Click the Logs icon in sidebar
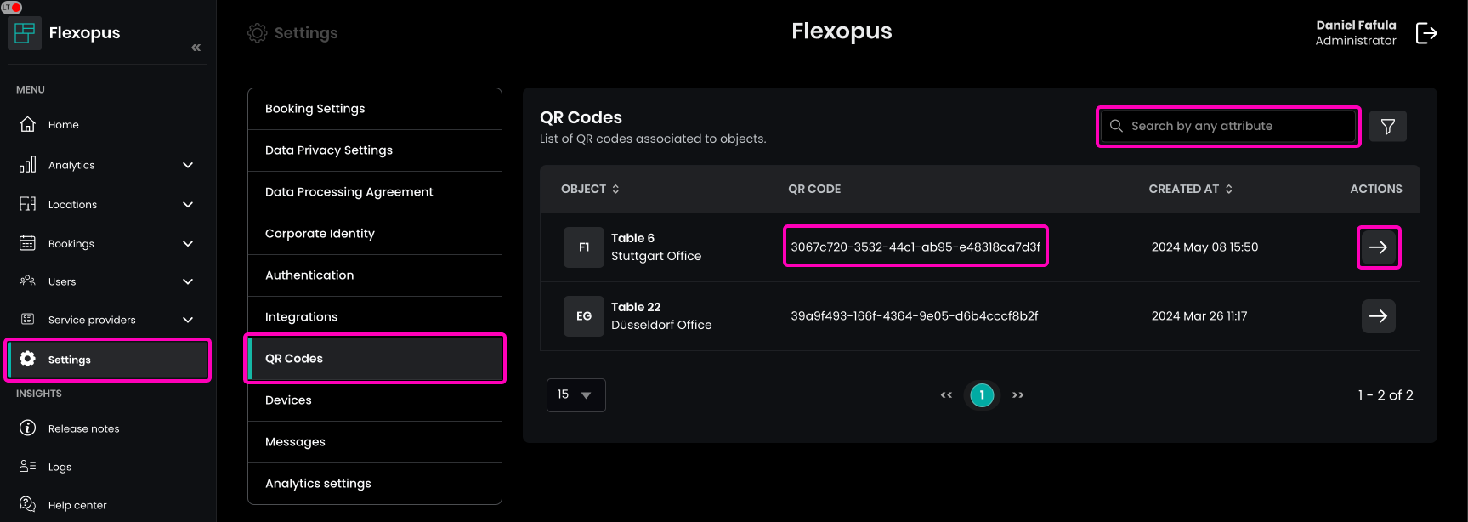1468x522 pixels. coord(28,466)
